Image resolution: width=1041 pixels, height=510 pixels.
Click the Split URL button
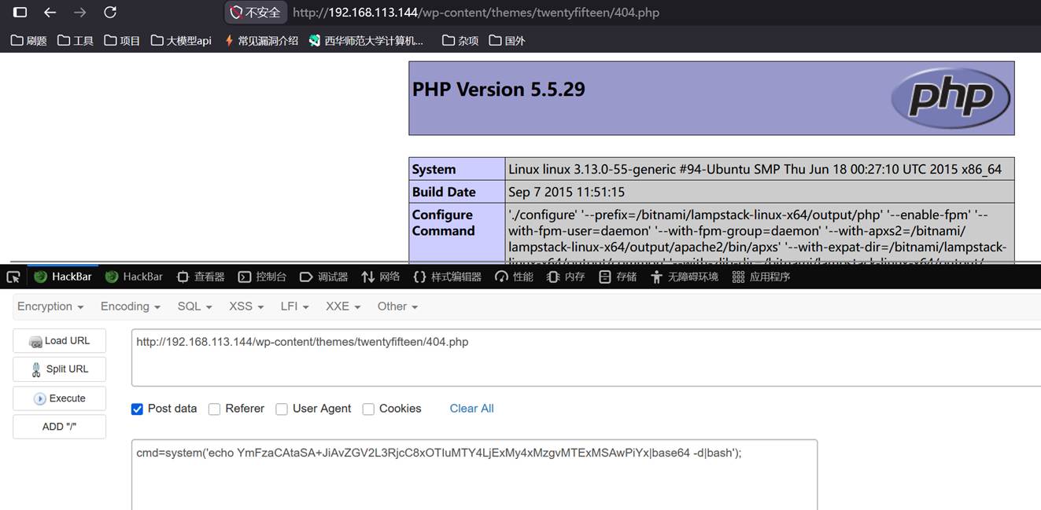point(59,369)
